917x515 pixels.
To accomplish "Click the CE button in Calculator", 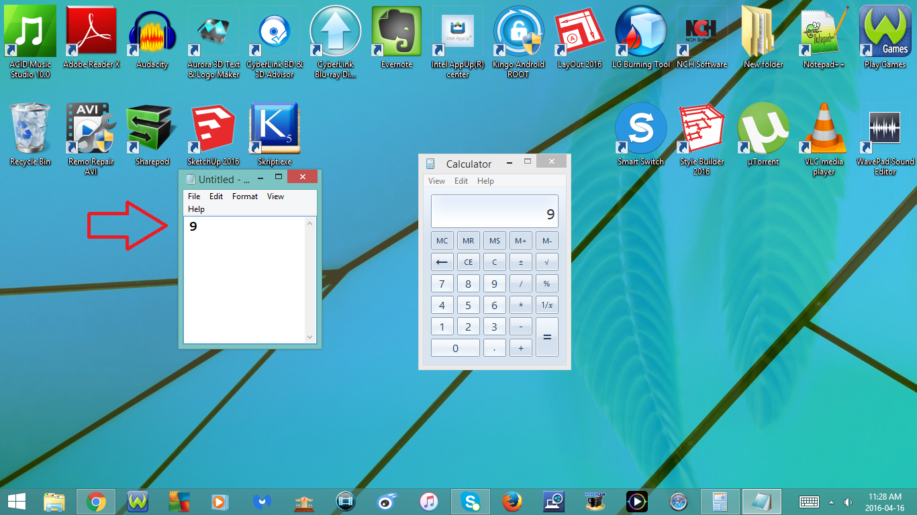I will tap(468, 262).
